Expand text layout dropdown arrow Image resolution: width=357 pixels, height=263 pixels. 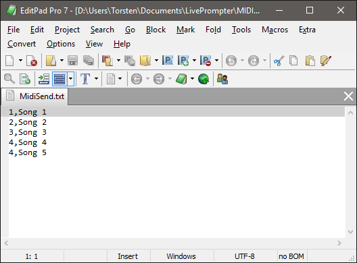click(120, 79)
